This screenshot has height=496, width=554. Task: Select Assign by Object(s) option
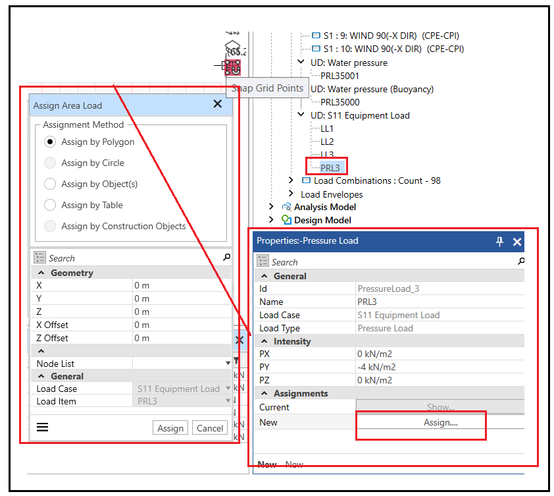(50, 184)
